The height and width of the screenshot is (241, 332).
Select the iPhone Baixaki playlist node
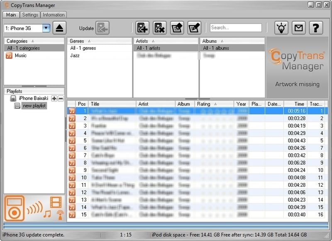pyautogui.click(x=34, y=98)
